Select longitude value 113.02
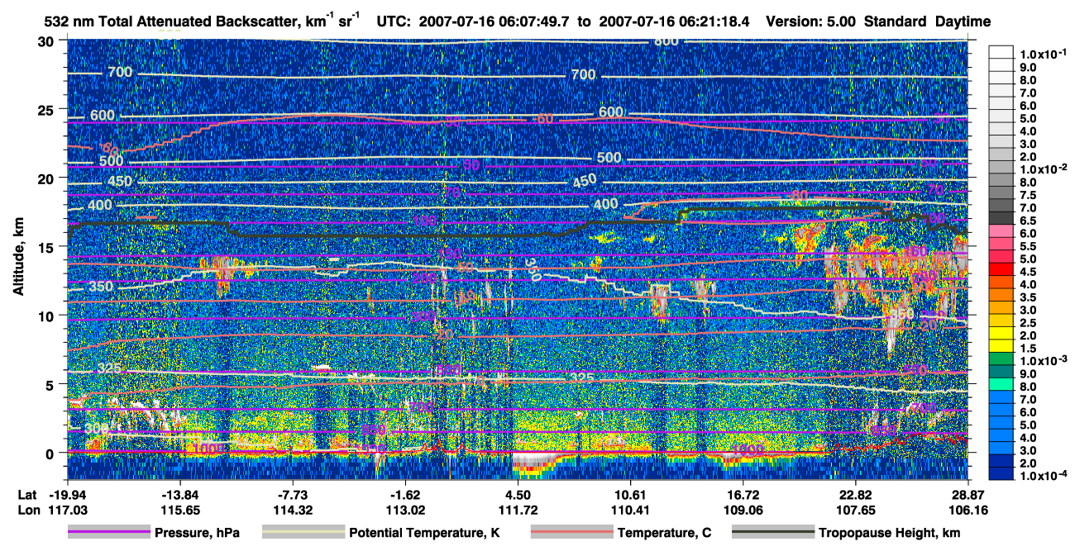Image resolution: width=1075 pixels, height=551 pixels. coord(405,510)
